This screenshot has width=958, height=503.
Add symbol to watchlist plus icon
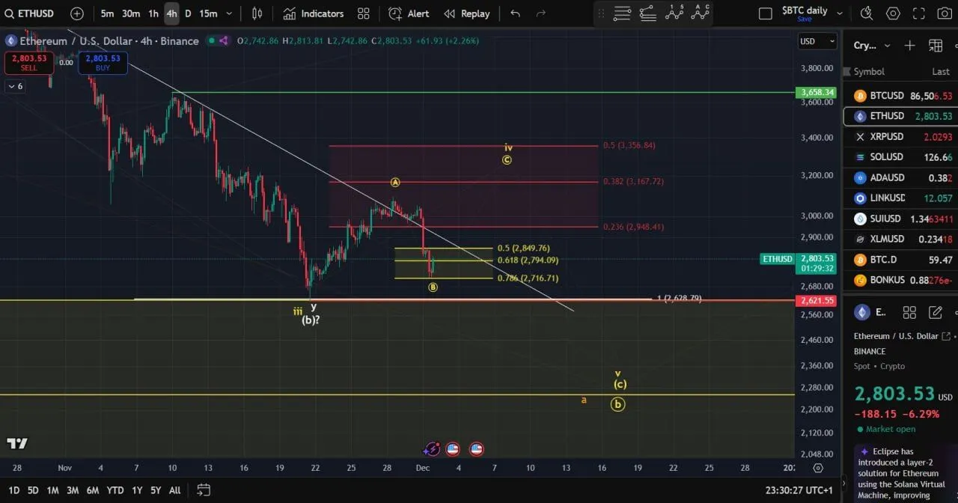click(909, 46)
